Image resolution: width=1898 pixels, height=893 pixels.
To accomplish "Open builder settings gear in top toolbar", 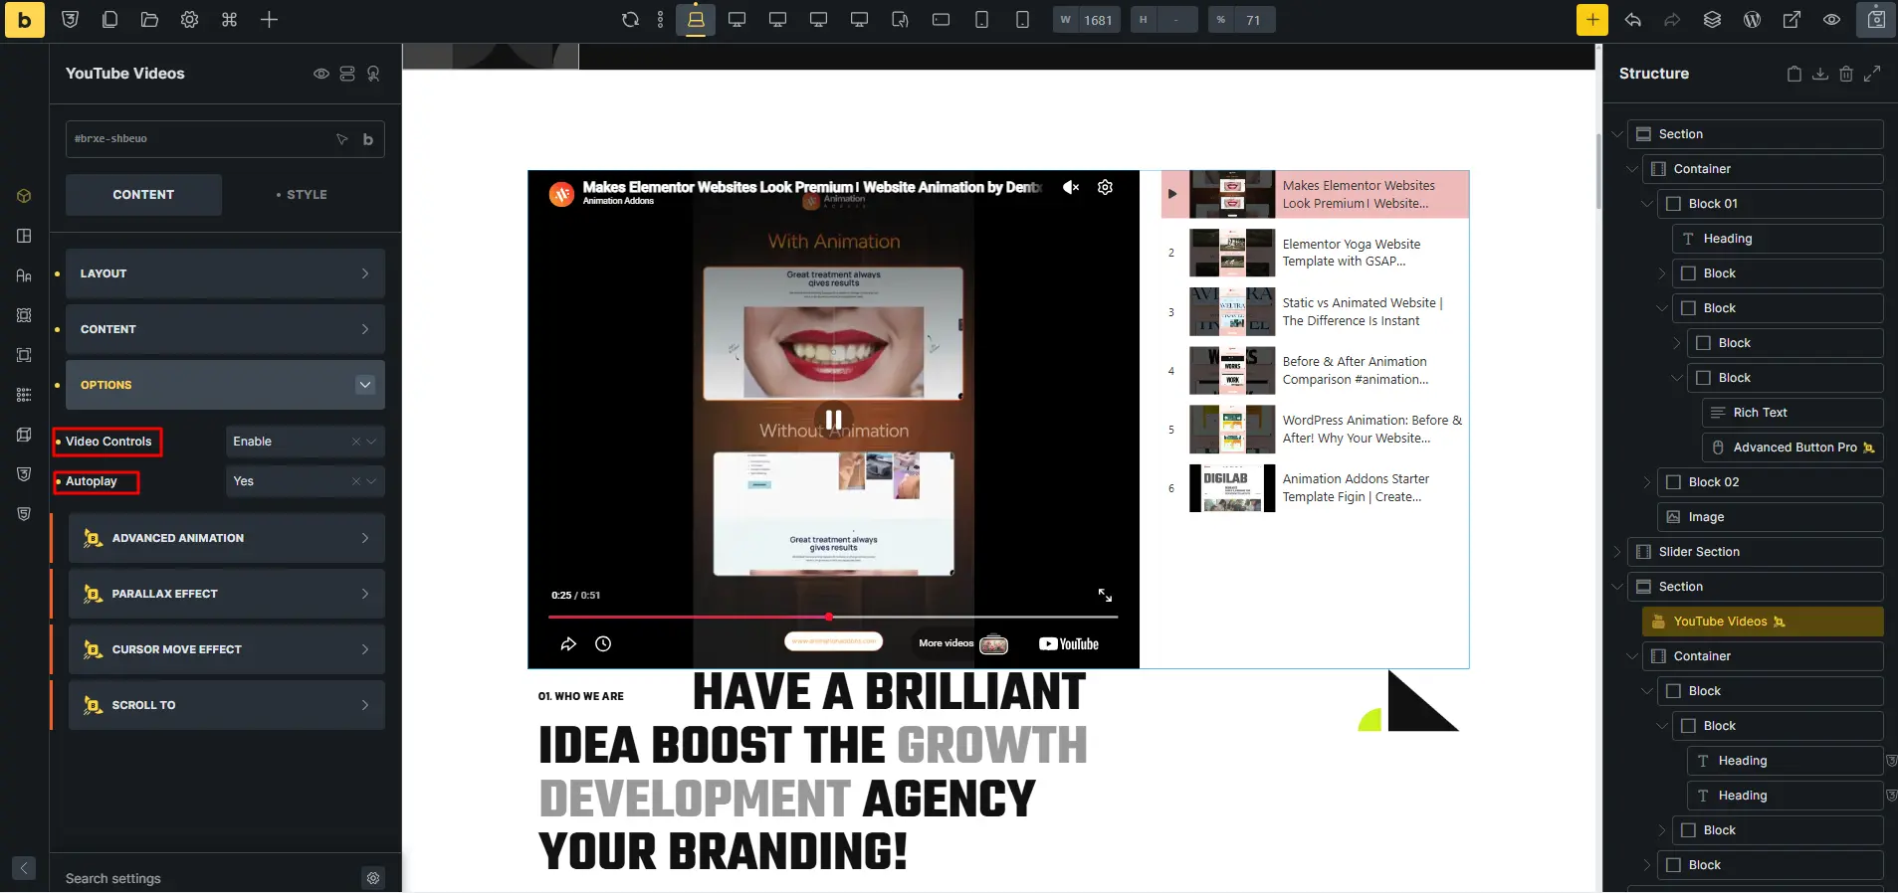I will [x=189, y=20].
